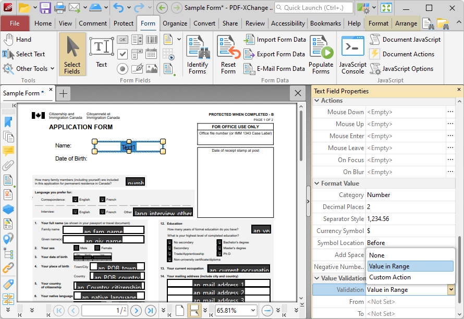Select the Check Box field tool

point(123,54)
